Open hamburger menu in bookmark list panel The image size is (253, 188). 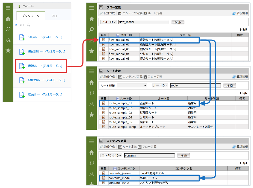[8, 8]
